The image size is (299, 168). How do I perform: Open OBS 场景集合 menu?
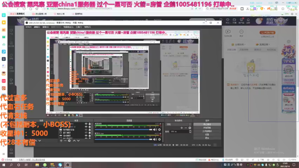click(68, 27)
